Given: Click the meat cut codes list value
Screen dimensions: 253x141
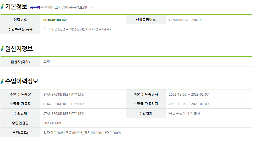Looking at the screenshot, I should 82,133.
